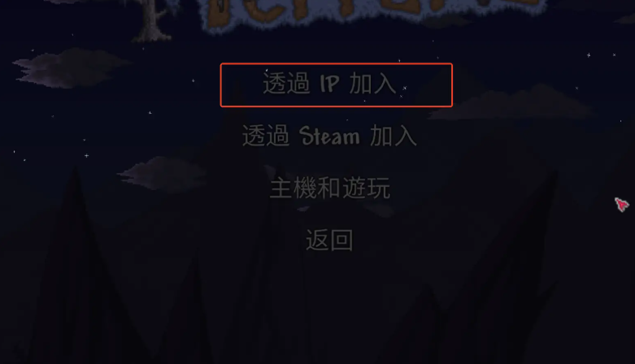Image resolution: width=635 pixels, height=364 pixels.
Task: Choose 透過 Steam 加入 menu entry
Action: [x=329, y=136]
